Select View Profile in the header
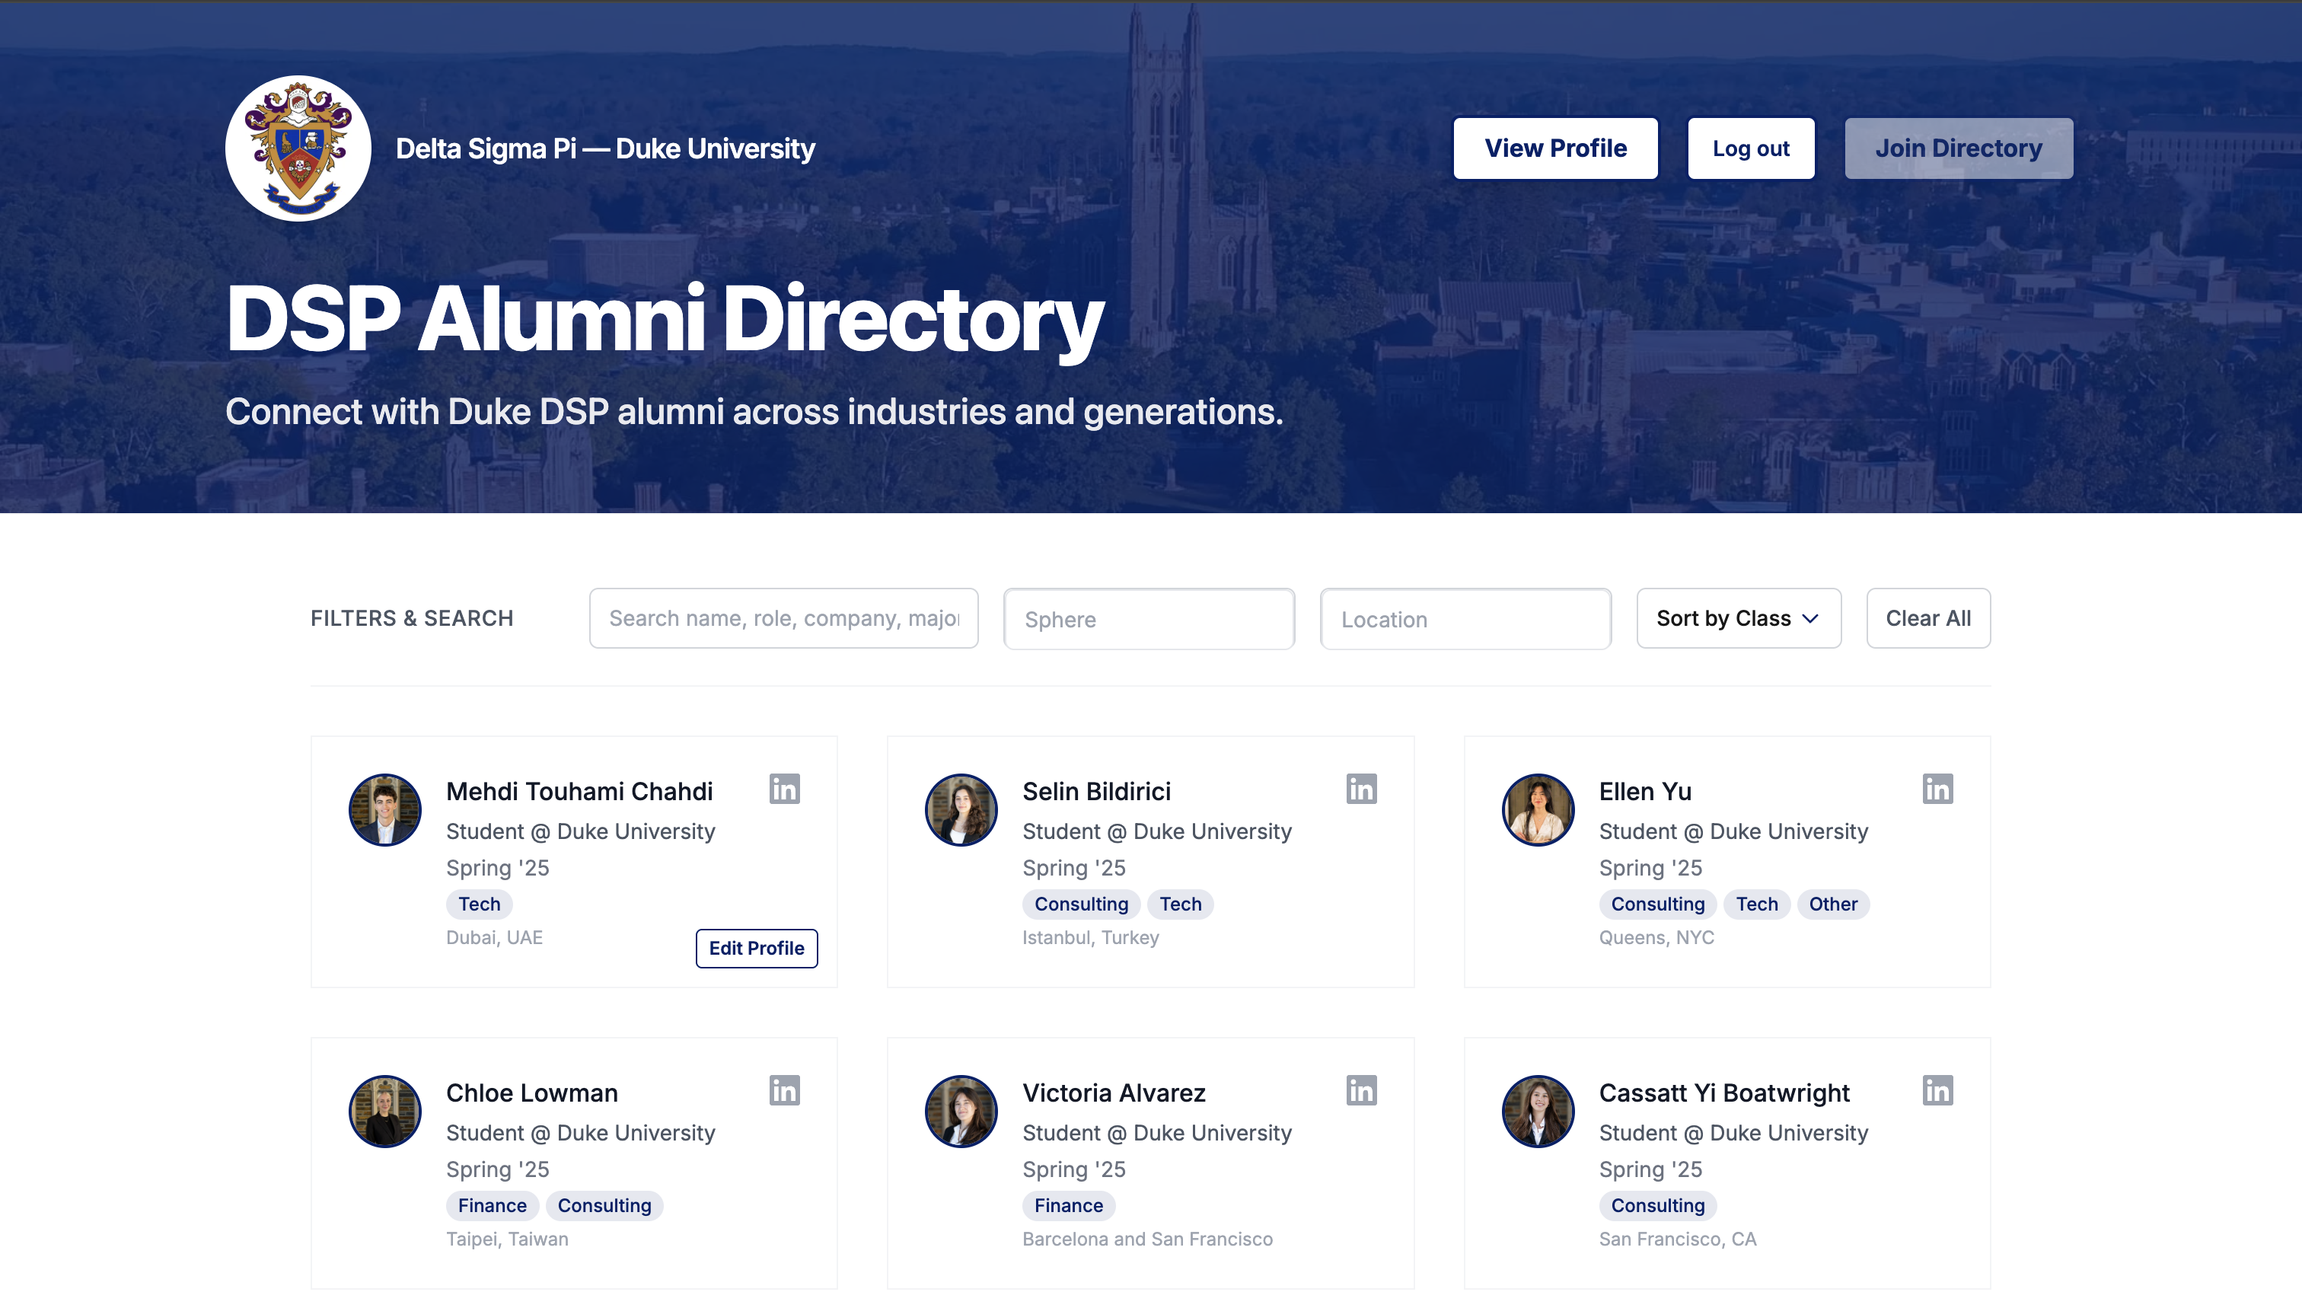The height and width of the screenshot is (1308, 2302). tap(1556, 148)
